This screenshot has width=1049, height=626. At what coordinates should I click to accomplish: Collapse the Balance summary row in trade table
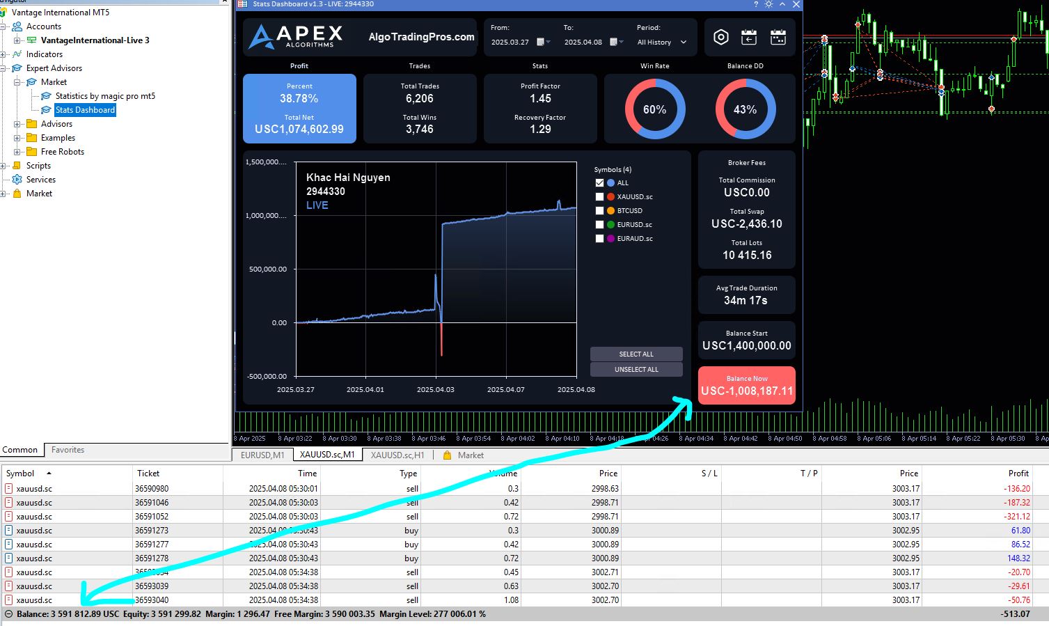(9, 614)
